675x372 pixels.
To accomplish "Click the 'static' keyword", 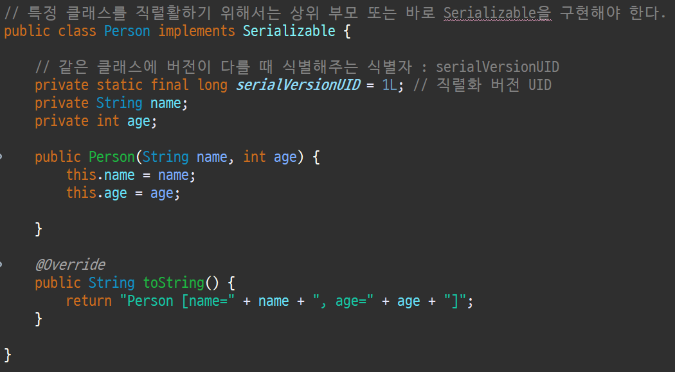I will pyautogui.click(x=120, y=85).
